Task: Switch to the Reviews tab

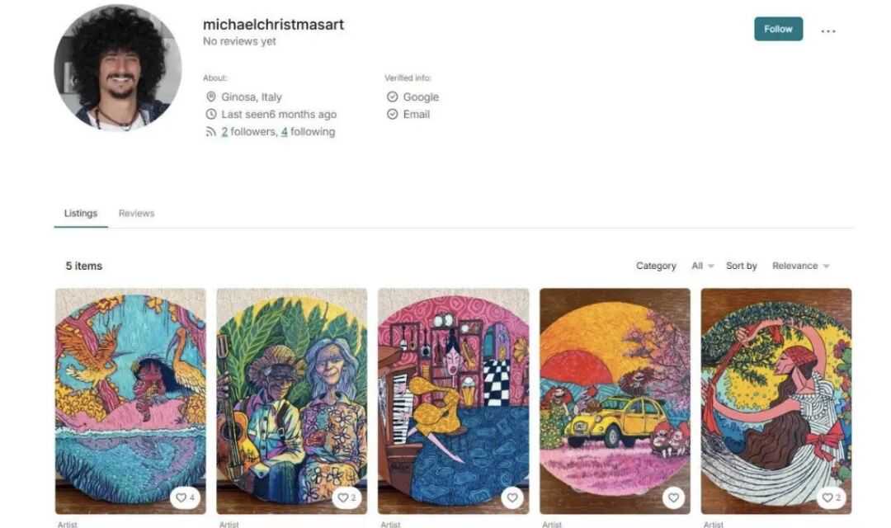Action: (136, 213)
